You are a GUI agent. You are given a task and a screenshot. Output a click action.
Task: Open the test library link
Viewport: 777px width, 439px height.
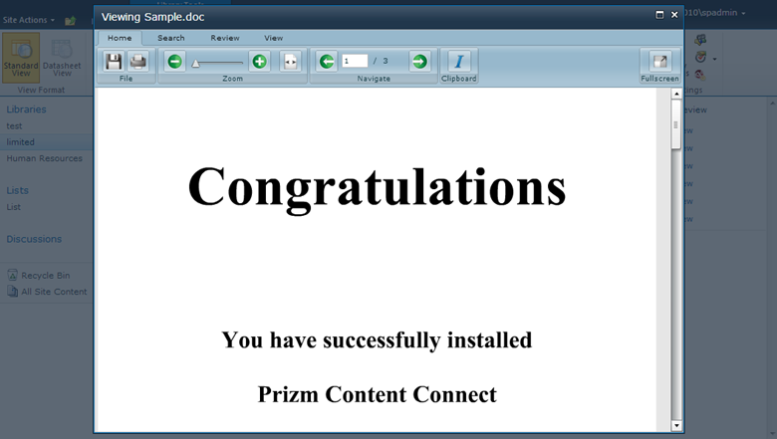[x=14, y=126]
